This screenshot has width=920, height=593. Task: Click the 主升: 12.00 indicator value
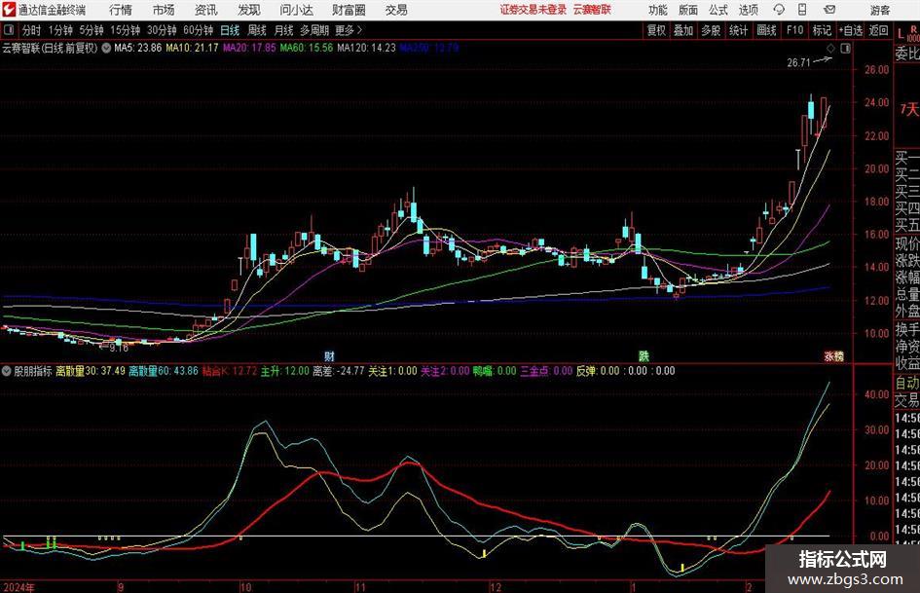[284, 371]
